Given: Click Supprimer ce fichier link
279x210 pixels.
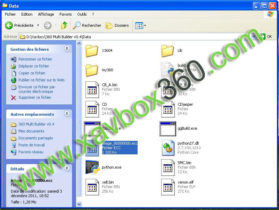Looking at the screenshot, I should point(35,97).
